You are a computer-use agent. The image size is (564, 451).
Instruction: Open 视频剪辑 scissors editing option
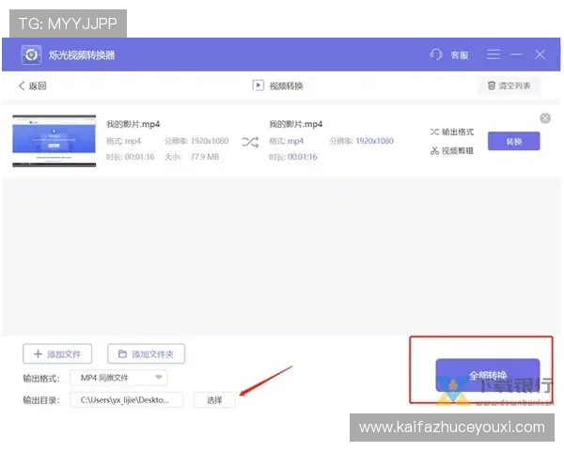click(x=452, y=150)
